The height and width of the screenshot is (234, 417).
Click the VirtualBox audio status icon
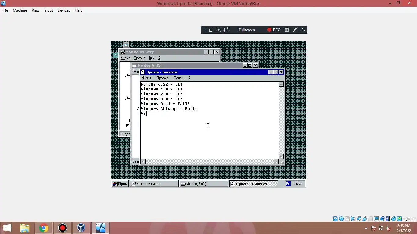coord(353,219)
